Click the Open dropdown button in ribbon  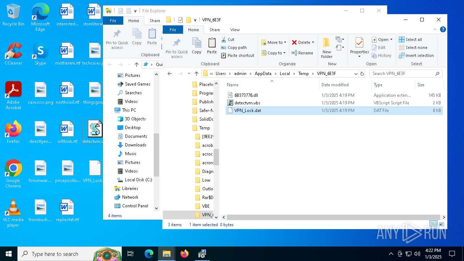382,40
